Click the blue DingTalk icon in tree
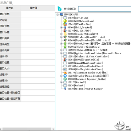Viewport: 131px width, 131px height. pos(65,76)
